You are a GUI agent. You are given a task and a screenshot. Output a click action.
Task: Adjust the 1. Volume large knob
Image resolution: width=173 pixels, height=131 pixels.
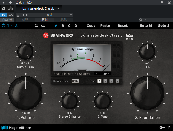pyautogui.click(x=25, y=93)
